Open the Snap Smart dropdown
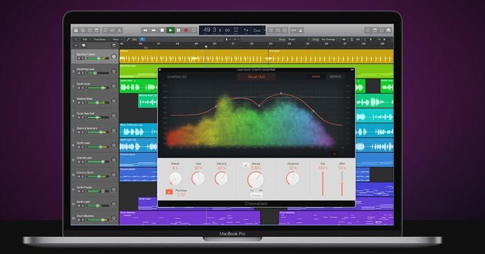Image resolution: width=485 pixels, height=254 pixels. click(299, 40)
